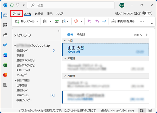Open the People contacts view
Image resolution: width=157 pixels, height=113 pixels.
[5, 35]
